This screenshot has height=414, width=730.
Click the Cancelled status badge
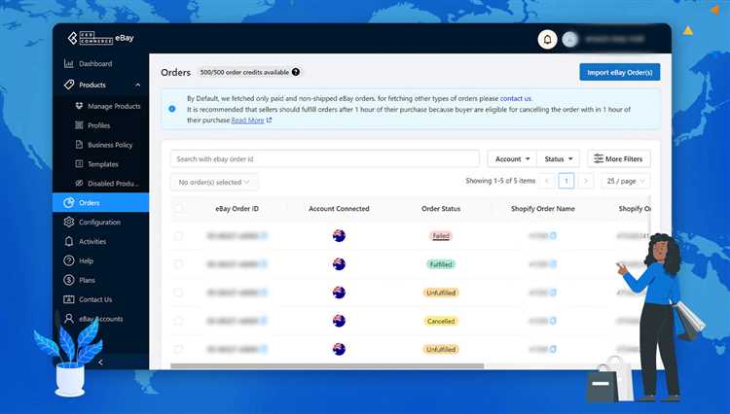(441, 321)
